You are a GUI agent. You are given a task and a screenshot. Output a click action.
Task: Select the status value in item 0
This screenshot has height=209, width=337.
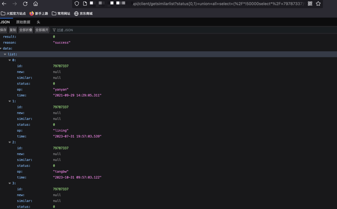(x=54, y=84)
